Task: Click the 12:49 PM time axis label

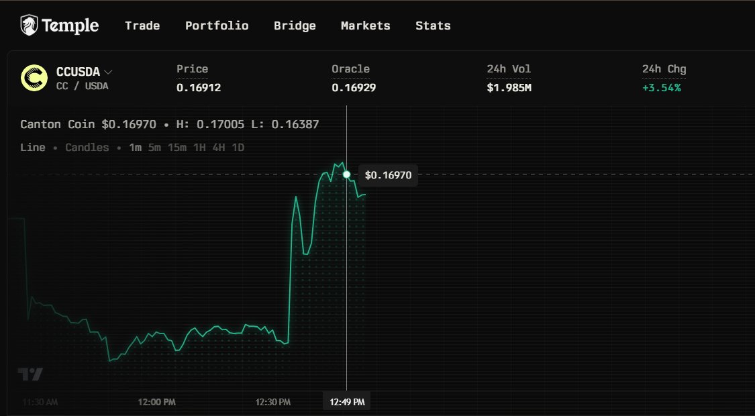Action: (x=347, y=402)
